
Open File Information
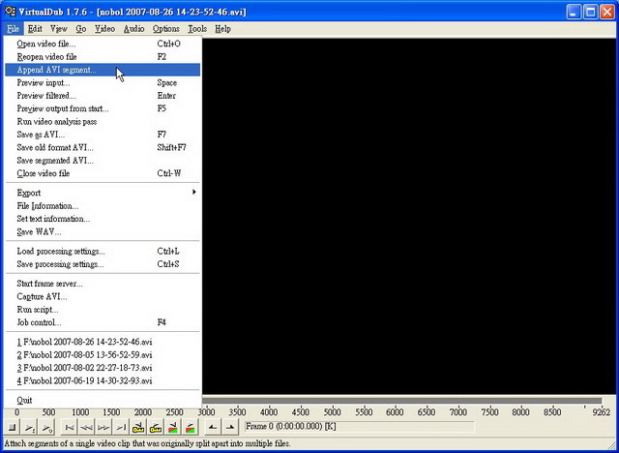coord(103,206)
